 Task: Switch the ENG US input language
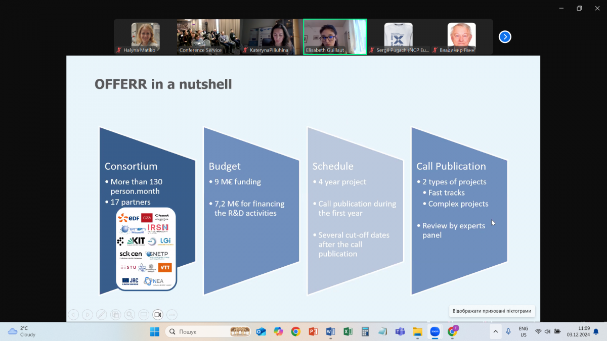pyautogui.click(x=524, y=331)
